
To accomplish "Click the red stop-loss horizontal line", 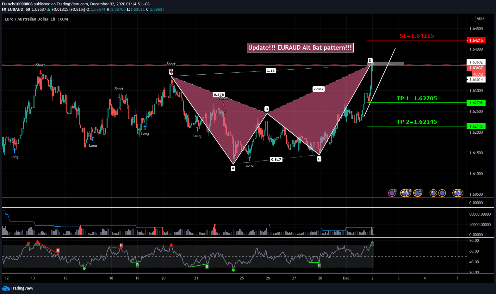I will coord(416,40).
